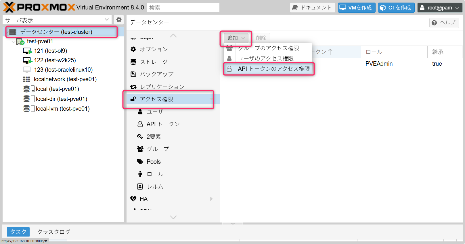
Task: Open the API トークン menu item
Action: pyautogui.click(x=173, y=124)
